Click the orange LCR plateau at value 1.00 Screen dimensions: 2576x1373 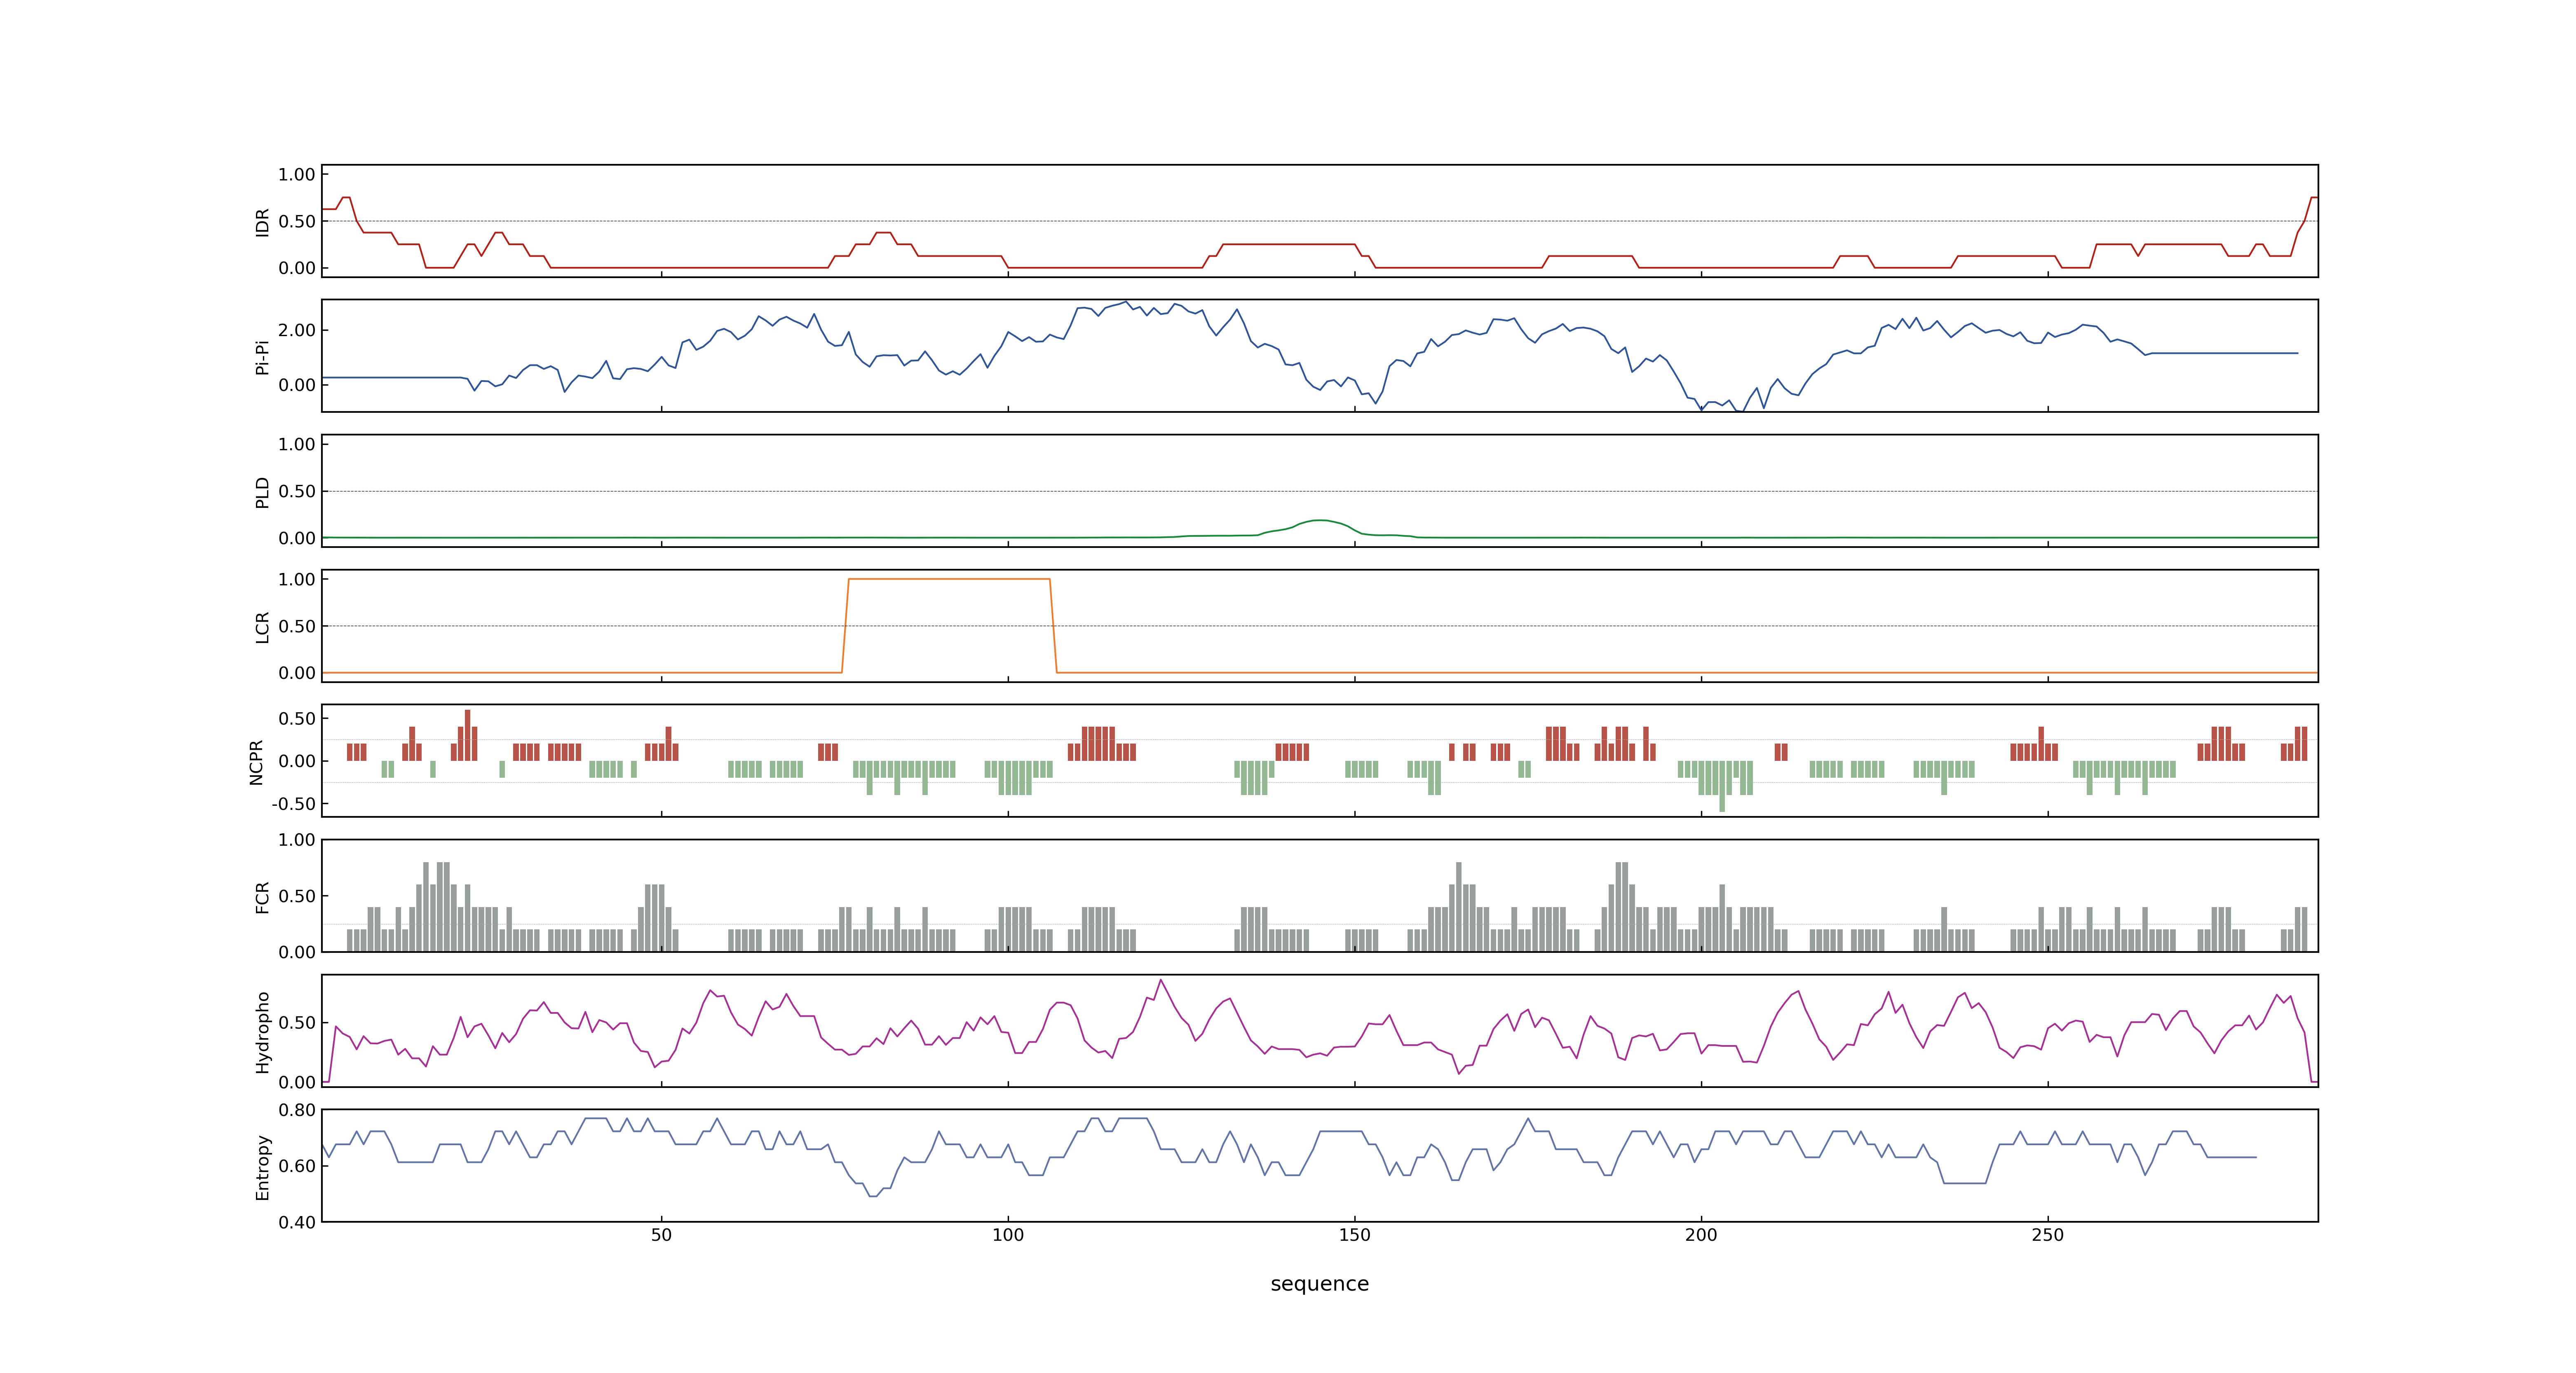pyautogui.click(x=949, y=579)
